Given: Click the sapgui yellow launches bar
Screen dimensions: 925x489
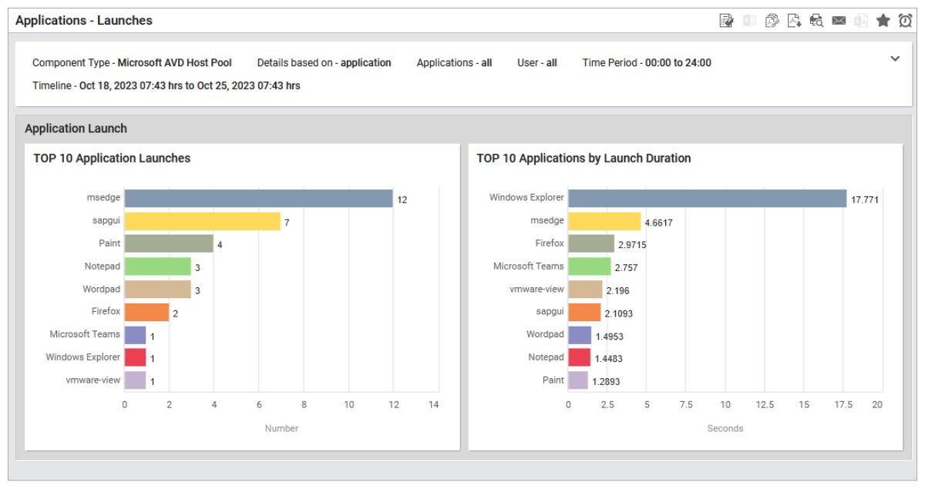Looking at the screenshot, I should [203, 222].
